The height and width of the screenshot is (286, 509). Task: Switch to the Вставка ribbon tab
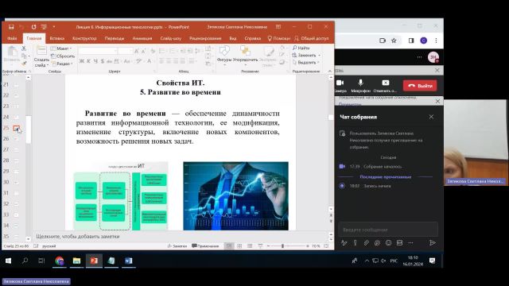click(57, 38)
